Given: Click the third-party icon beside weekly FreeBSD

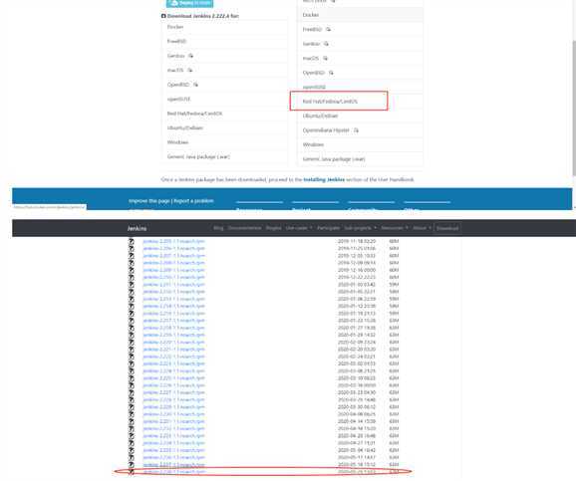Looking at the screenshot, I should [x=328, y=29].
